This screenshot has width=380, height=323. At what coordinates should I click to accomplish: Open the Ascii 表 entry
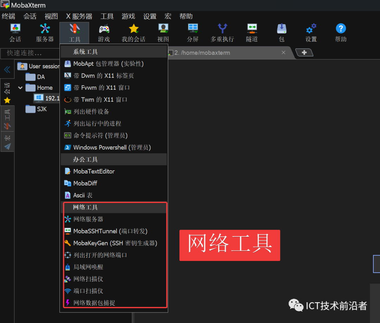(114, 195)
